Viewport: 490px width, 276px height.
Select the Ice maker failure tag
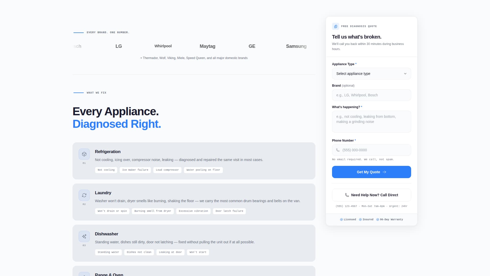pyautogui.click(x=135, y=170)
